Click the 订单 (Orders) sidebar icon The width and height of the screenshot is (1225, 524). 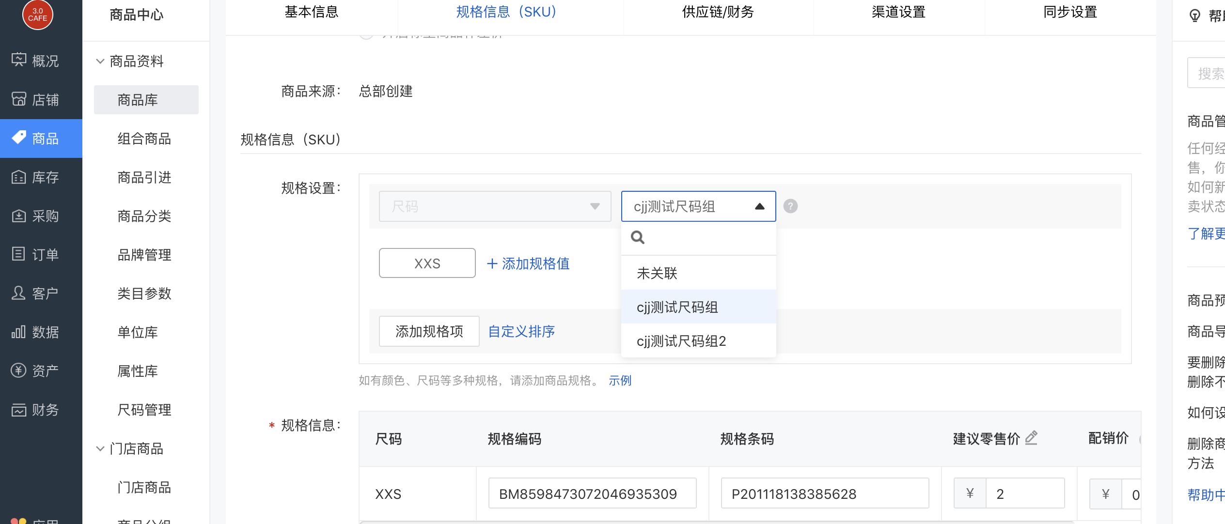pyautogui.click(x=42, y=255)
